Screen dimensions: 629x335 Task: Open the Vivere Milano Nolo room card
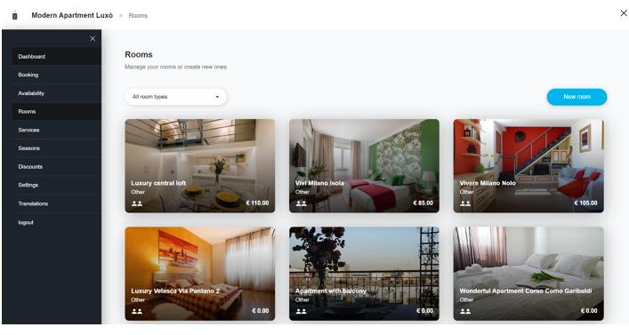(x=528, y=166)
